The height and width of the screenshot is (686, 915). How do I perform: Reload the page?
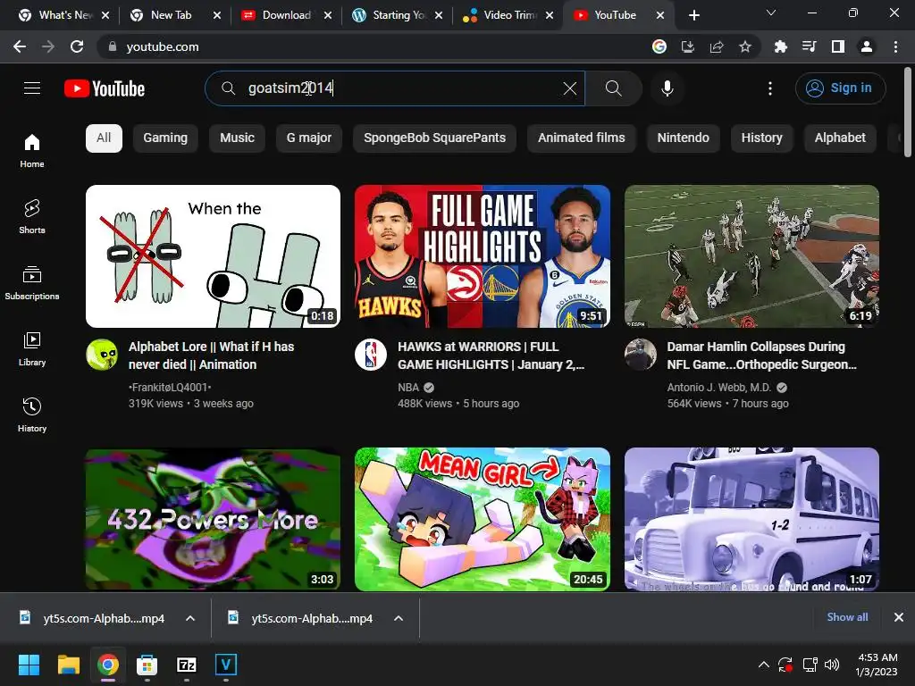pyautogui.click(x=77, y=46)
